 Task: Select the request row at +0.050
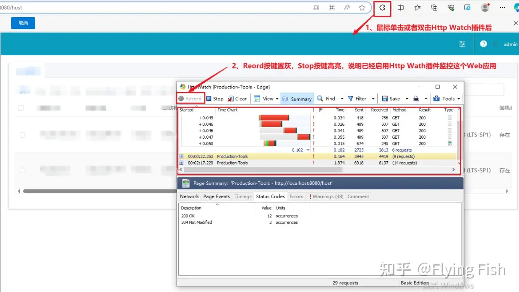point(317,143)
